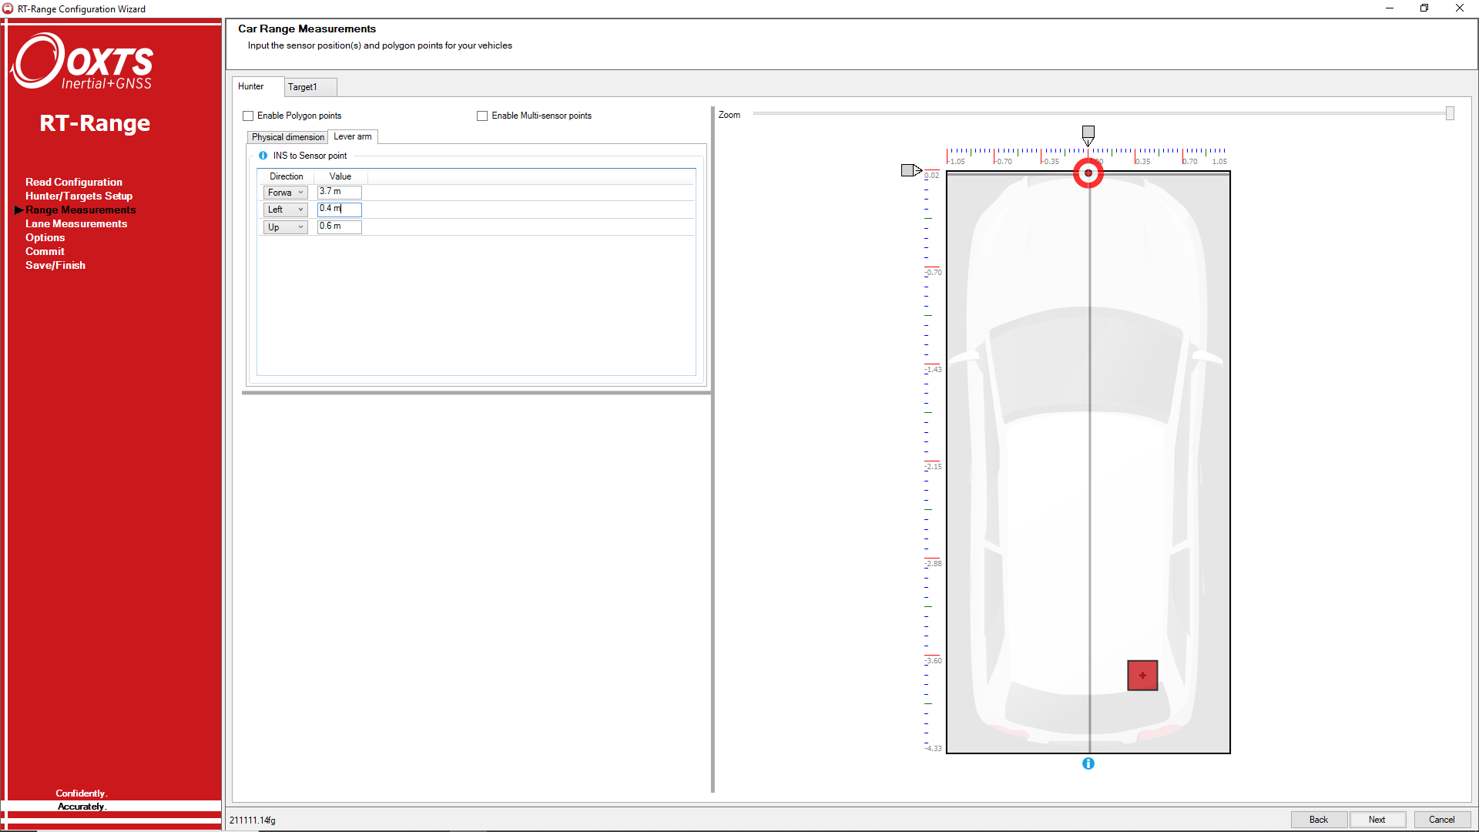The height and width of the screenshot is (832, 1479).
Task: Click the left ruler position marker
Action: point(910,170)
